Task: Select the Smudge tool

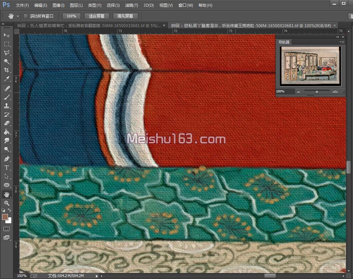Action: click(7, 141)
